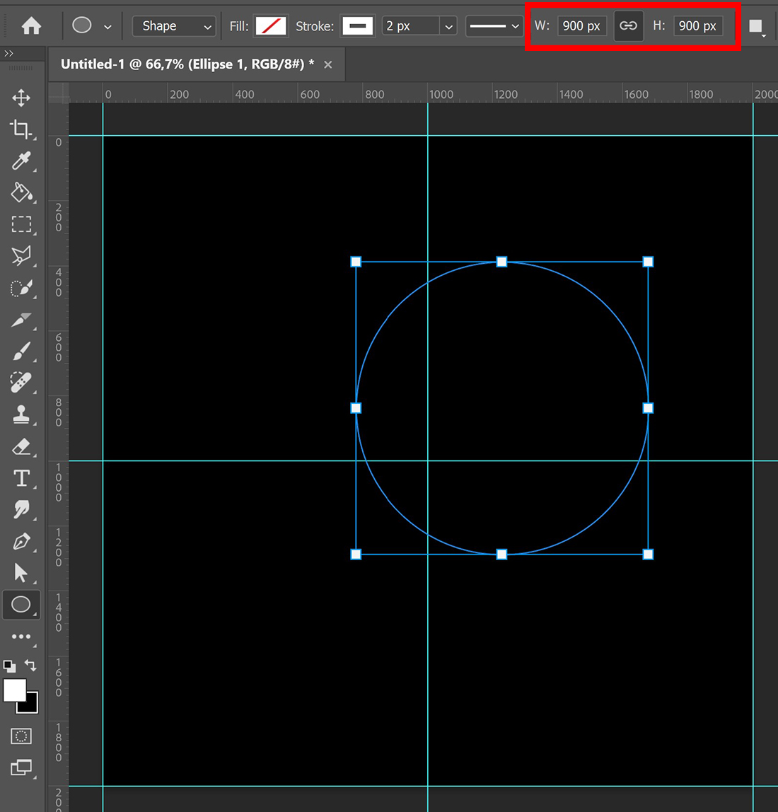The width and height of the screenshot is (778, 812).
Task: Activate the Type tool
Action: [x=21, y=478]
